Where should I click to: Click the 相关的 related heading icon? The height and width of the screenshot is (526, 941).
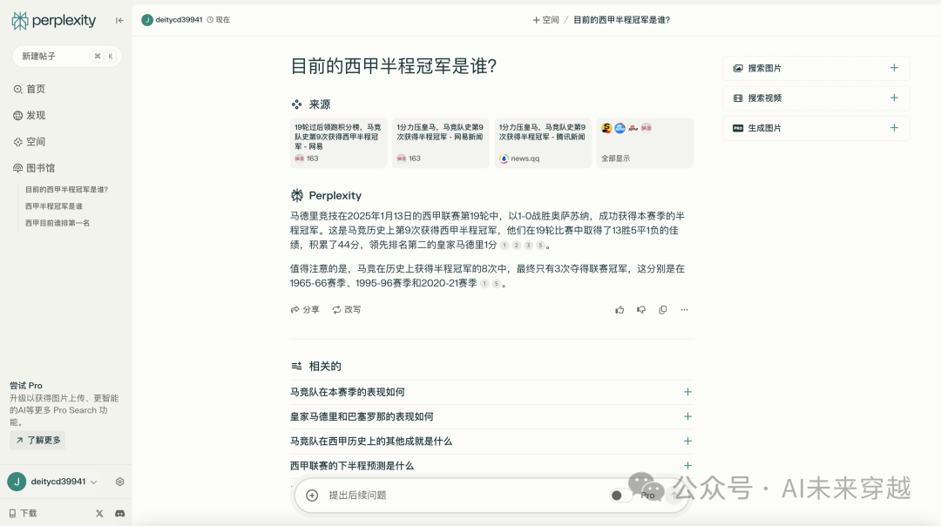(296, 366)
